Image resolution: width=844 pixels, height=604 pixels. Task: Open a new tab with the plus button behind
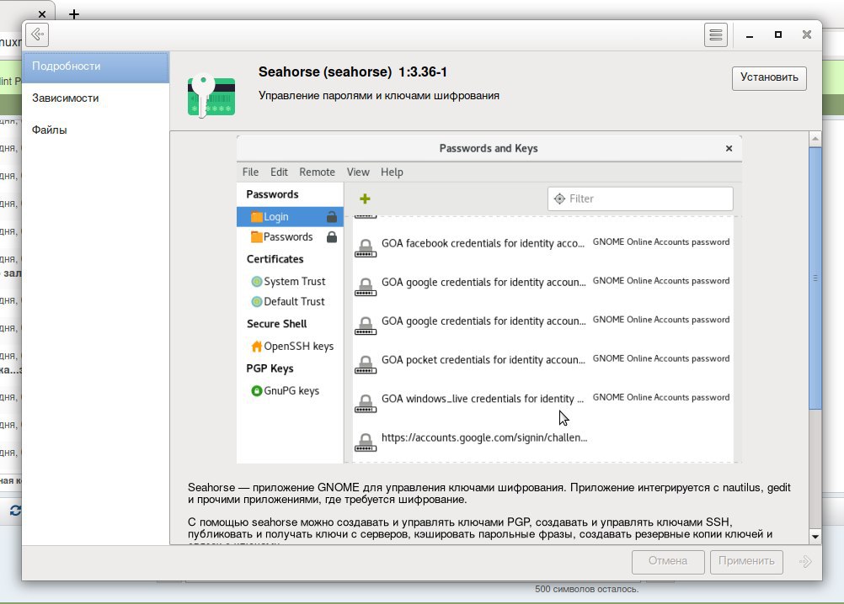coord(74,14)
